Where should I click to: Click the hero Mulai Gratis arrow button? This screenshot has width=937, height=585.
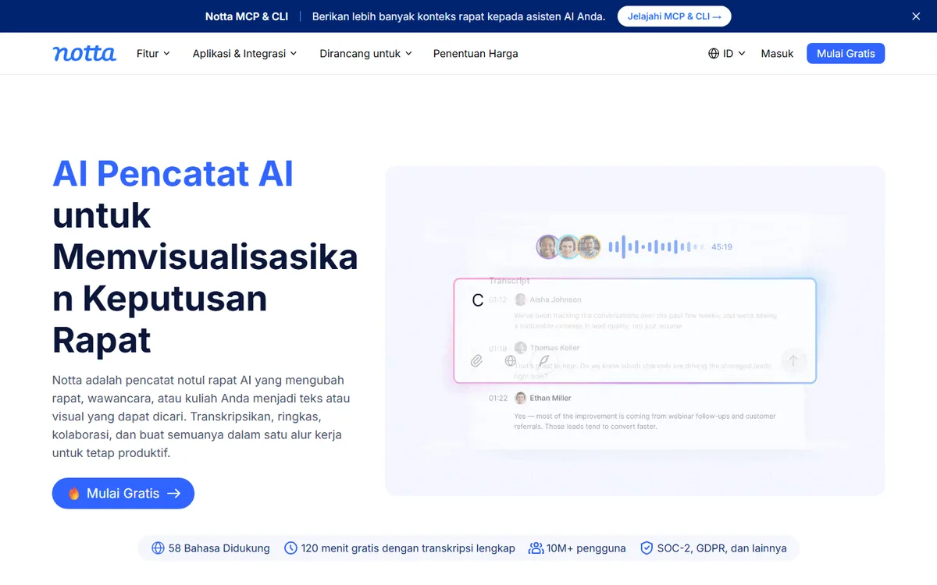(x=123, y=493)
